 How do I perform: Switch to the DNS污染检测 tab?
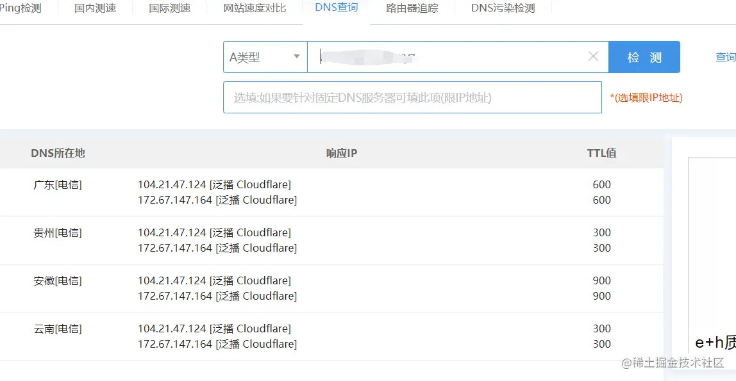coord(503,8)
